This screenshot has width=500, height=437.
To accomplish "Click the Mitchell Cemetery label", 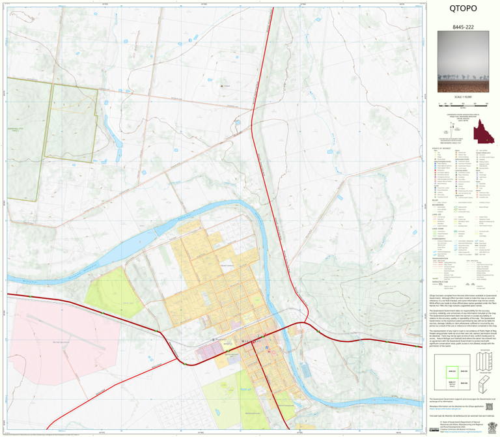I will tap(227, 265).
